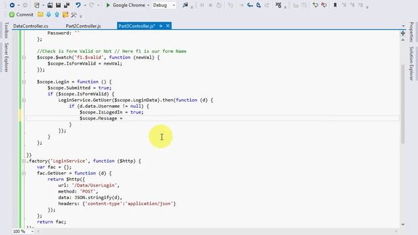
Task: Create a new project from the toolbar
Action: click(x=37, y=5)
